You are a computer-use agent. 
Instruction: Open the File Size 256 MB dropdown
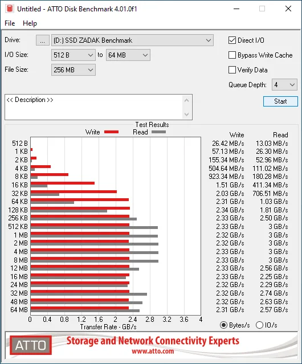pos(74,70)
